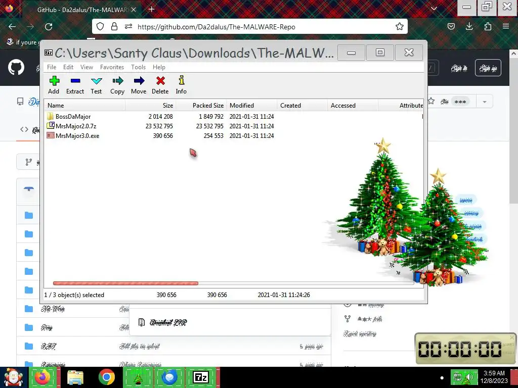The width and height of the screenshot is (518, 388).
Task: Click the Firefox taskbar icon
Action: pyautogui.click(x=42, y=377)
